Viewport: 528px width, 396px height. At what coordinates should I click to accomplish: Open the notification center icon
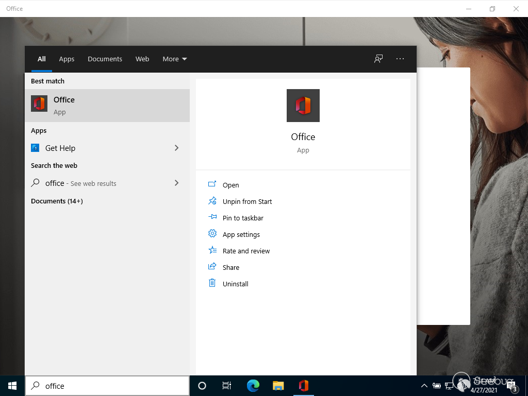513,386
